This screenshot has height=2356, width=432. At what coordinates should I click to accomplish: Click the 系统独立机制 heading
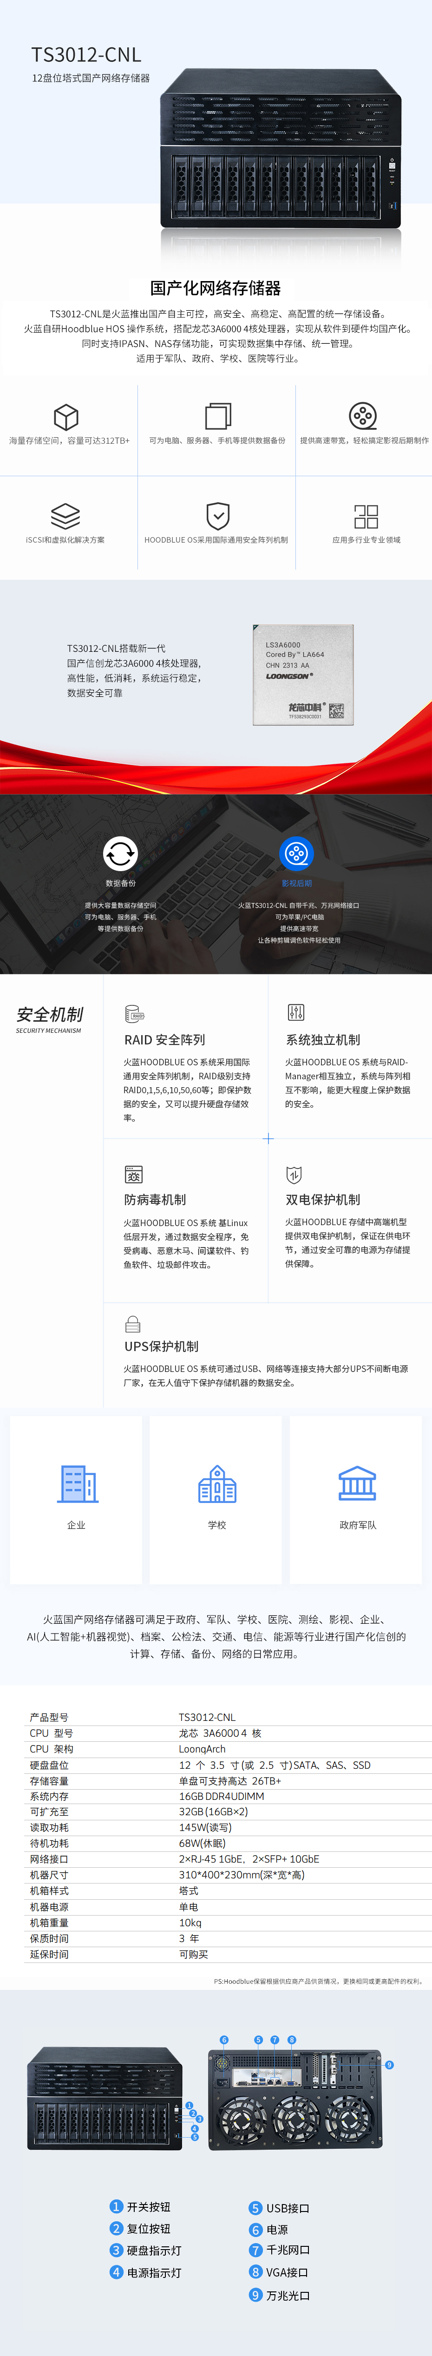[x=323, y=1040]
